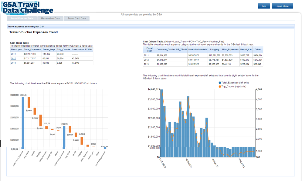
Task: Select the $10,891,688 lodging cell
Action: (x=214, y=55)
